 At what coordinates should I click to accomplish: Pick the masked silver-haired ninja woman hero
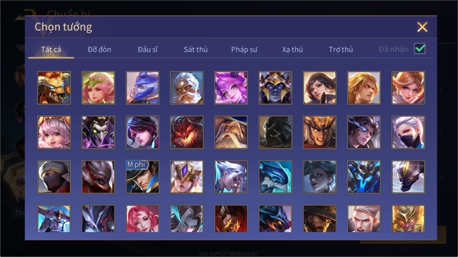pyautogui.click(x=408, y=132)
